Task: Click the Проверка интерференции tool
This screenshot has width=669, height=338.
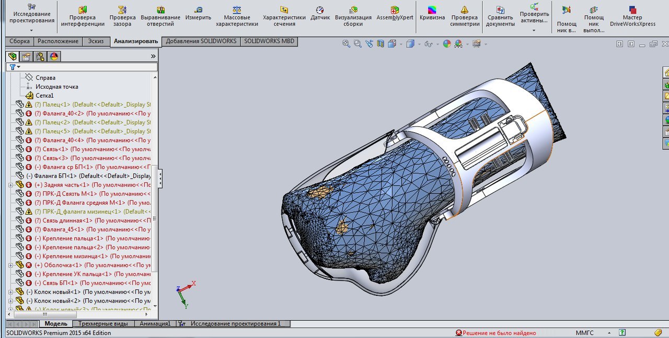Action: pyautogui.click(x=83, y=16)
